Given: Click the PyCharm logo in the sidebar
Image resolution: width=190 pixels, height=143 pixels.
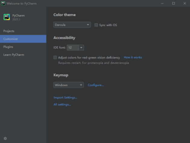Looking at the screenshot, I should click(7, 17).
